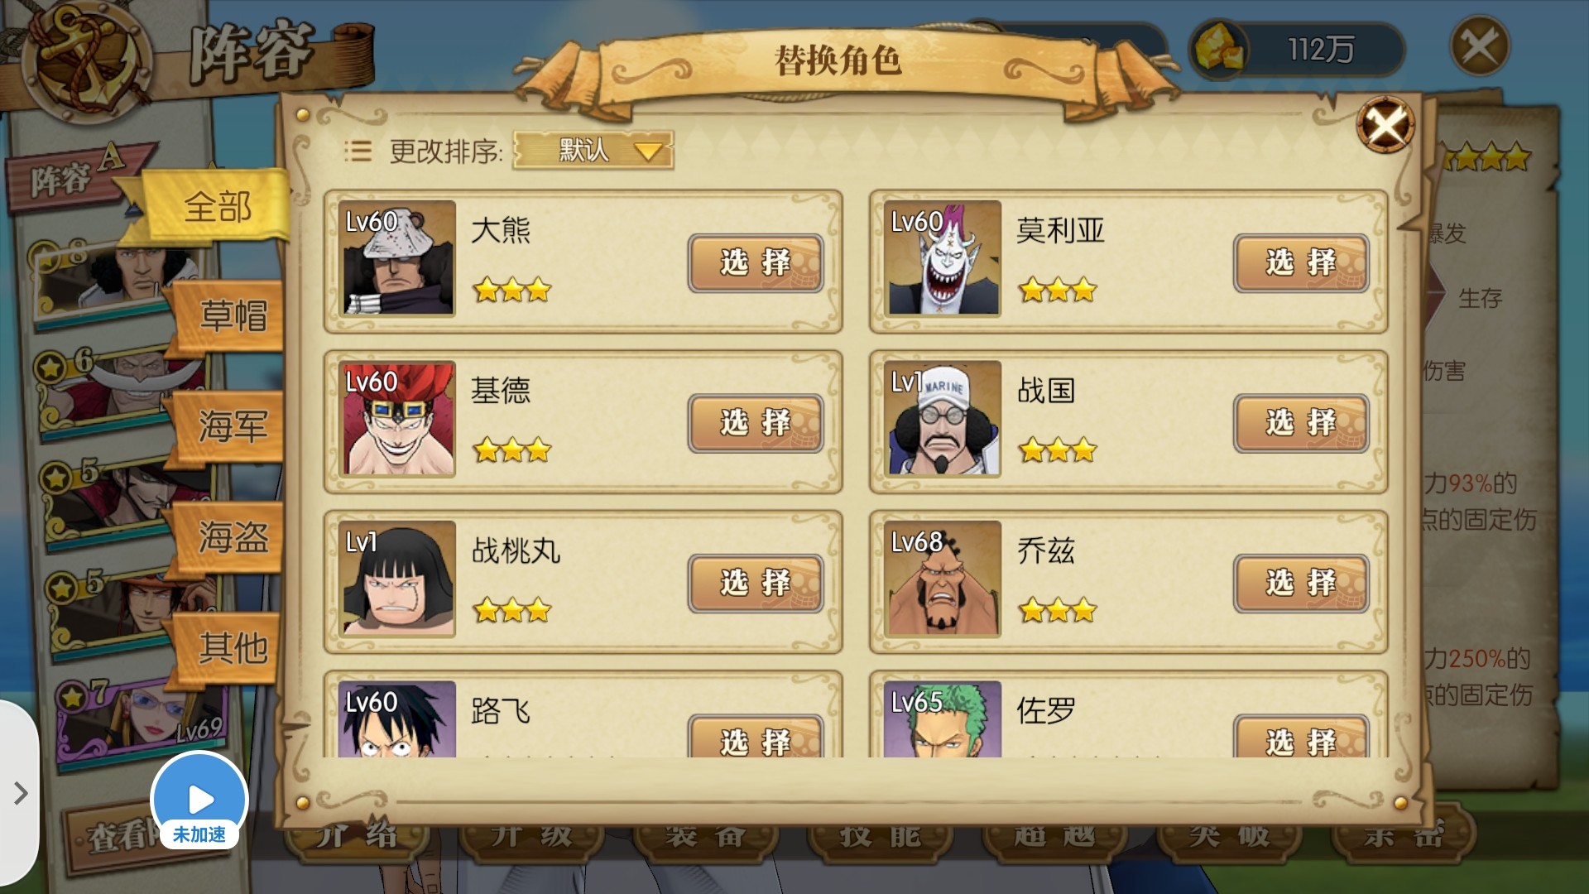Toggle the 未加速 speed-up play button
This screenshot has height=894, width=1589.
pos(199,801)
